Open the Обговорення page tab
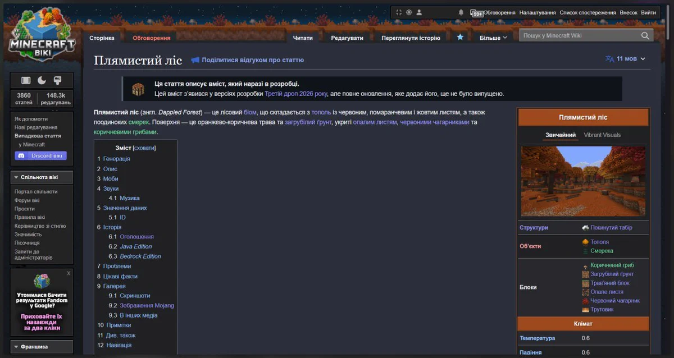The image size is (674, 358). point(152,38)
